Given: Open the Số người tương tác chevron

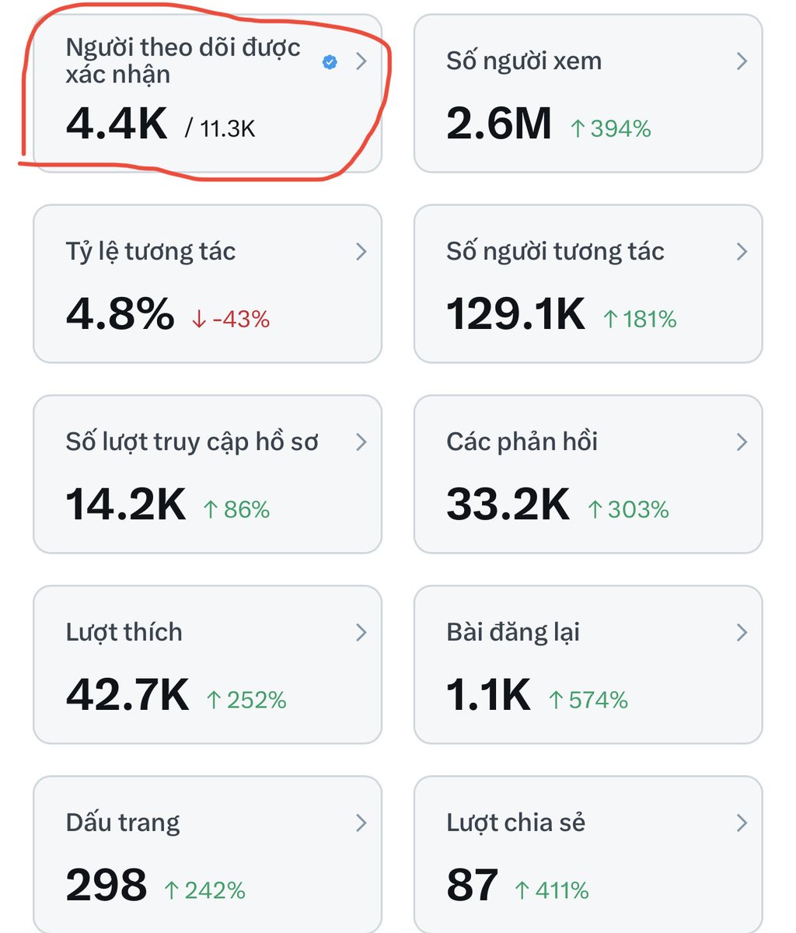Looking at the screenshot, I should pyautogui.click(x=742, y=252).
